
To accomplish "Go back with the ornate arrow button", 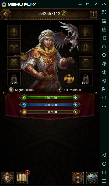I will click(x=6, y=14).
